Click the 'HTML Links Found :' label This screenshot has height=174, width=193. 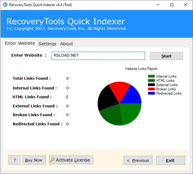[x=32, y=97]
